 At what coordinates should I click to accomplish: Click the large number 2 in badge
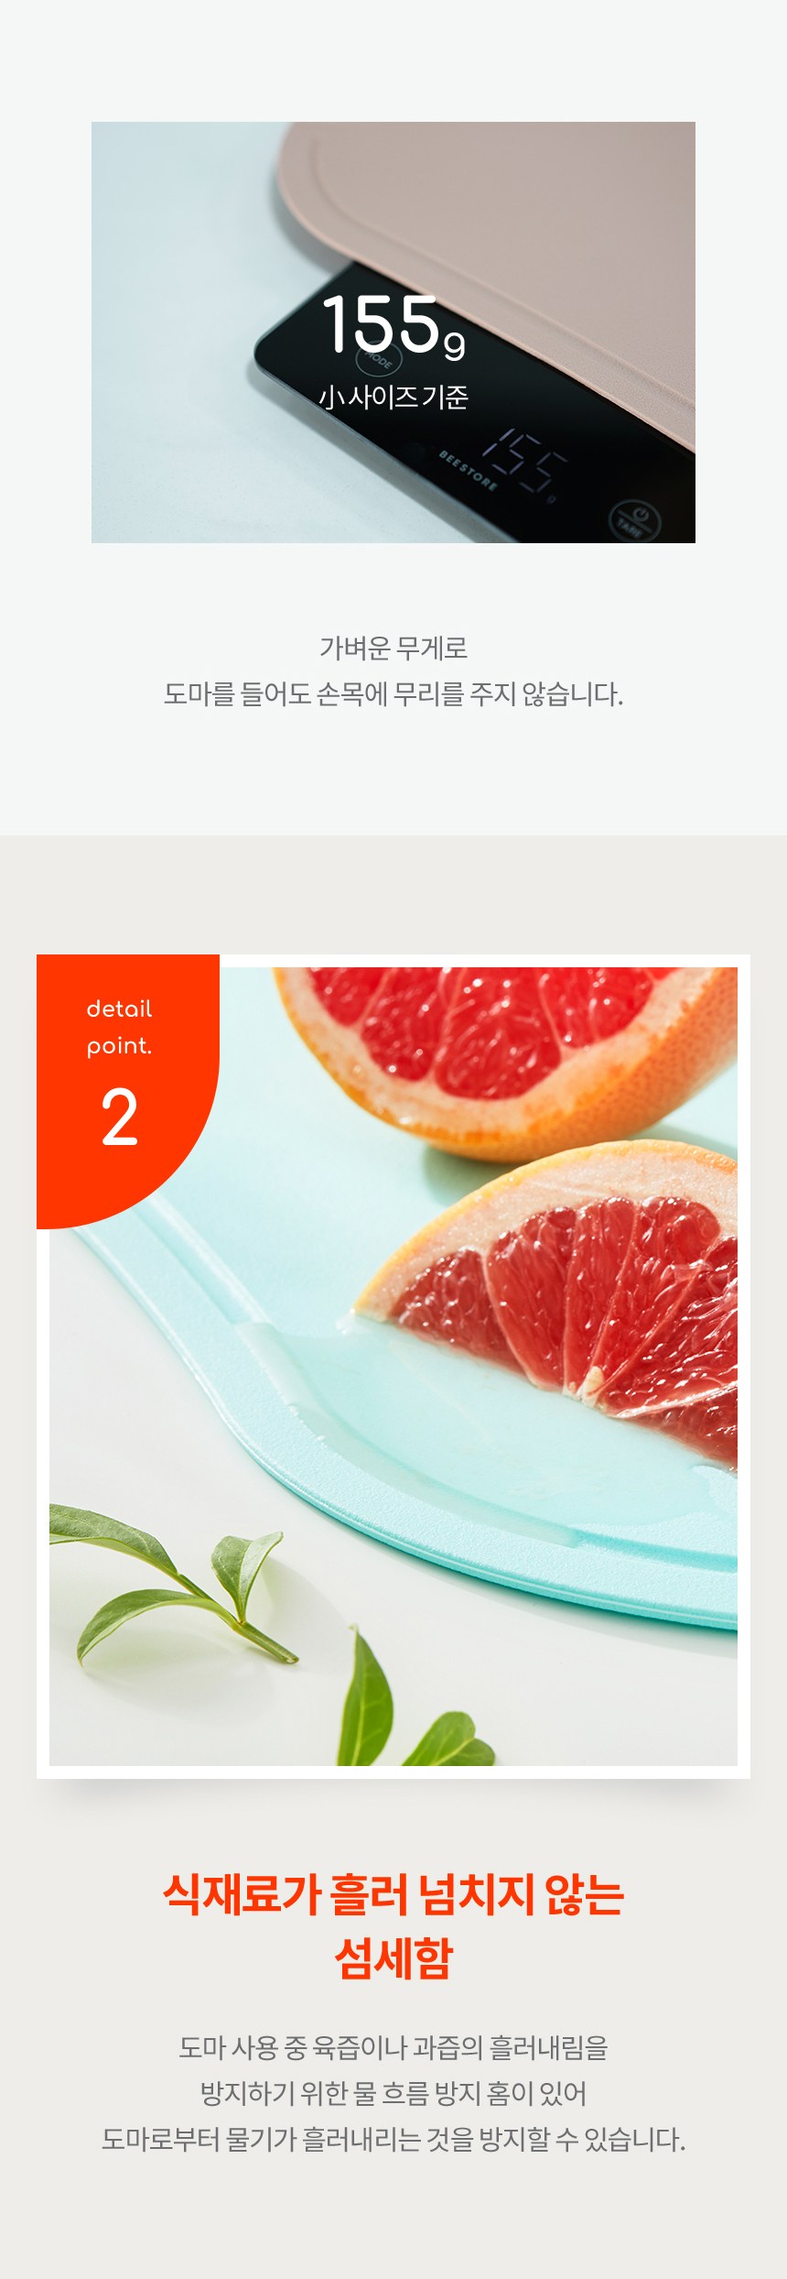(119, 1118)
